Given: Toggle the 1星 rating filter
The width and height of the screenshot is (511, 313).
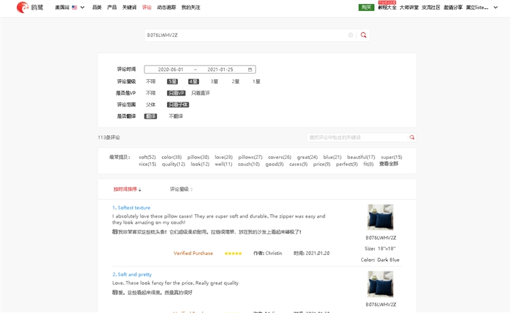Looking at the screenshot, I should (x=256, y=82).
